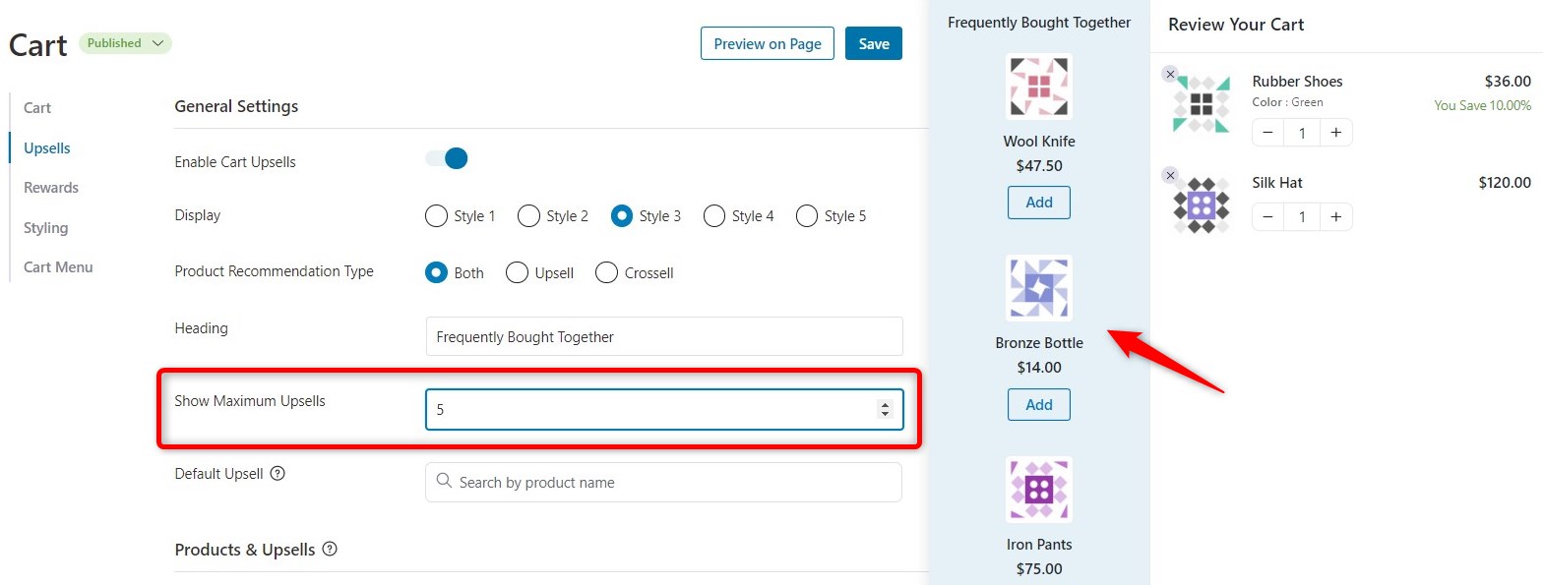Image resolution: width=1543 pixels, height=585 pixels.
Task: Increase Rubber Shoes quantity with plus icon
Action: pyautogui.click(x=1335, y=133)
